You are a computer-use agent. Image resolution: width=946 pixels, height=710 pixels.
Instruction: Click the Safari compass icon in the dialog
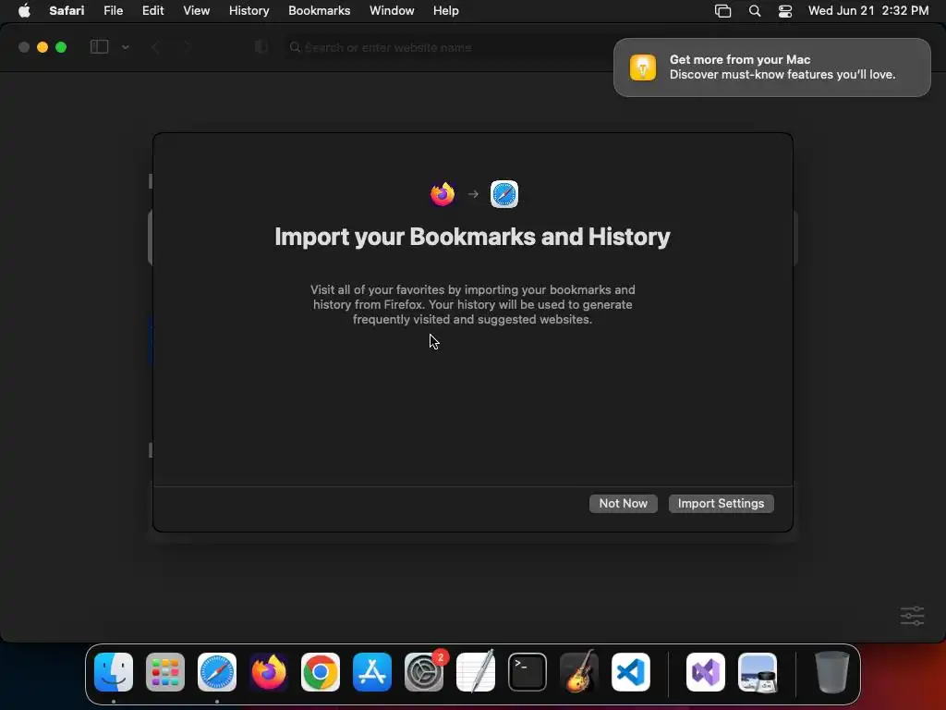(504, 194)
